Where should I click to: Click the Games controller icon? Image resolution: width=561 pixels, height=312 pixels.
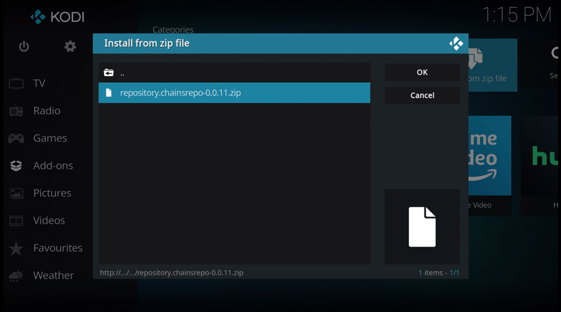click(16, 138)
